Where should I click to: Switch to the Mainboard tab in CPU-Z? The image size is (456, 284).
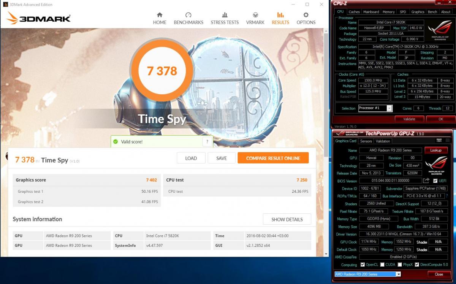pos(371,12)
